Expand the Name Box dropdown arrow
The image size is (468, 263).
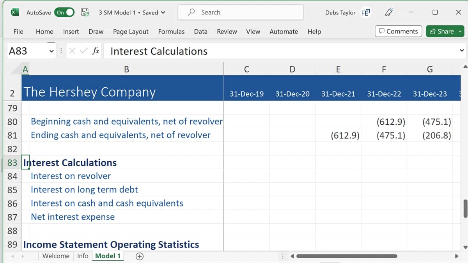51,51
